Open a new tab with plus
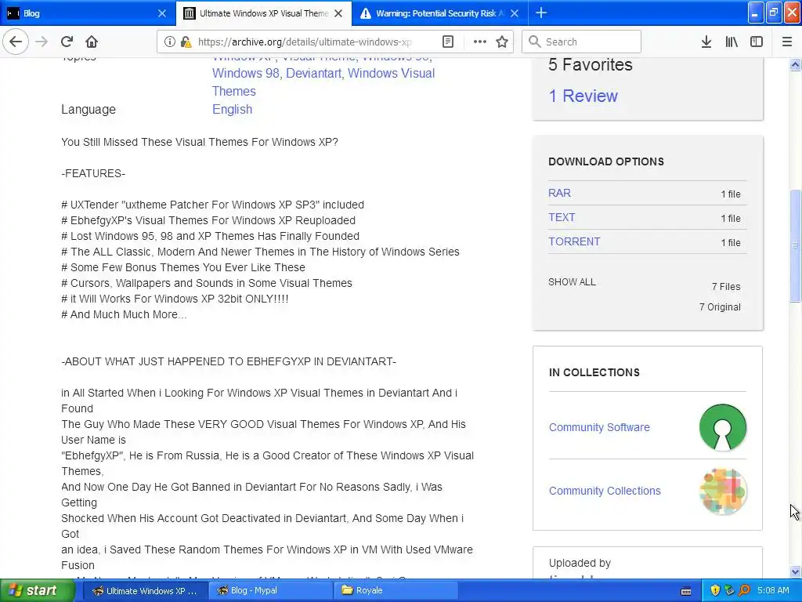802x602 pixels. coord(541,13)
